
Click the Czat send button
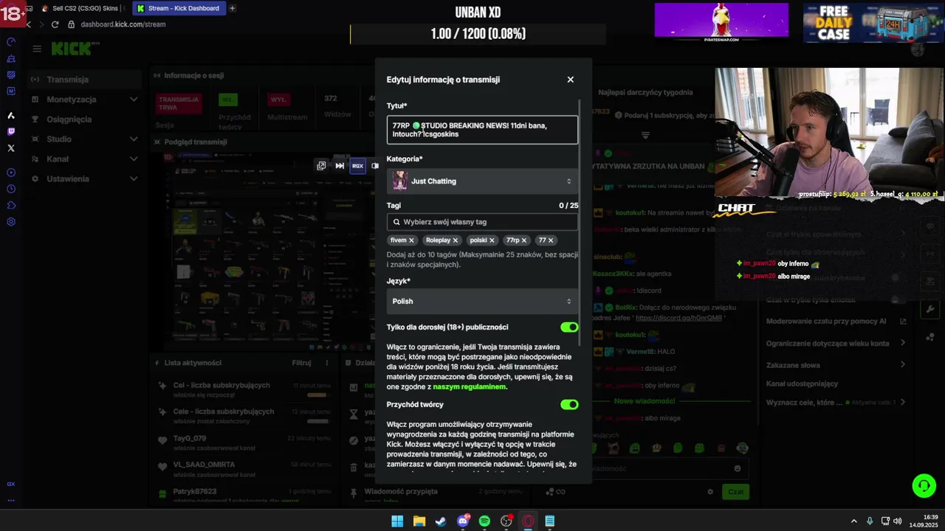tap(736, 491)
